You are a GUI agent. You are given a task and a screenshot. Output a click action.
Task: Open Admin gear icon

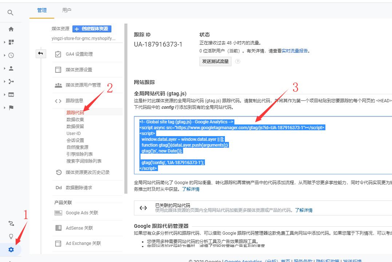(11, 250)
